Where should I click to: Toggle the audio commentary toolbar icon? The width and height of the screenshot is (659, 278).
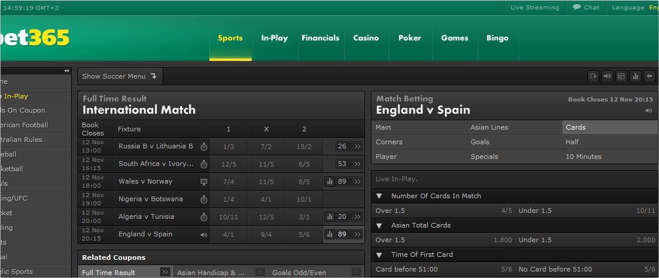tap(607, 76)
